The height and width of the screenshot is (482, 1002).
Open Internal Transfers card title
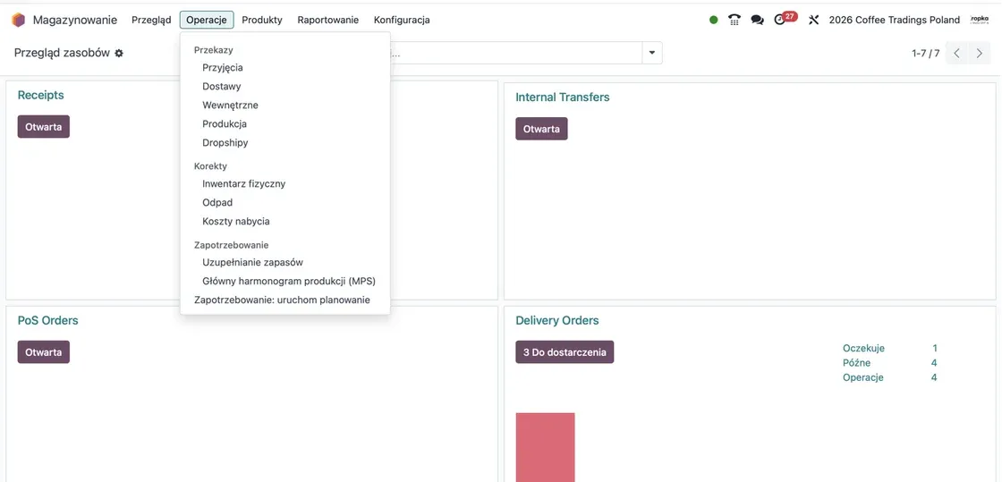[x=563, y=97]
